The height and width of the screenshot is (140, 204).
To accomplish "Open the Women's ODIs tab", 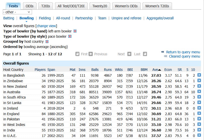I will click(126, 6).
